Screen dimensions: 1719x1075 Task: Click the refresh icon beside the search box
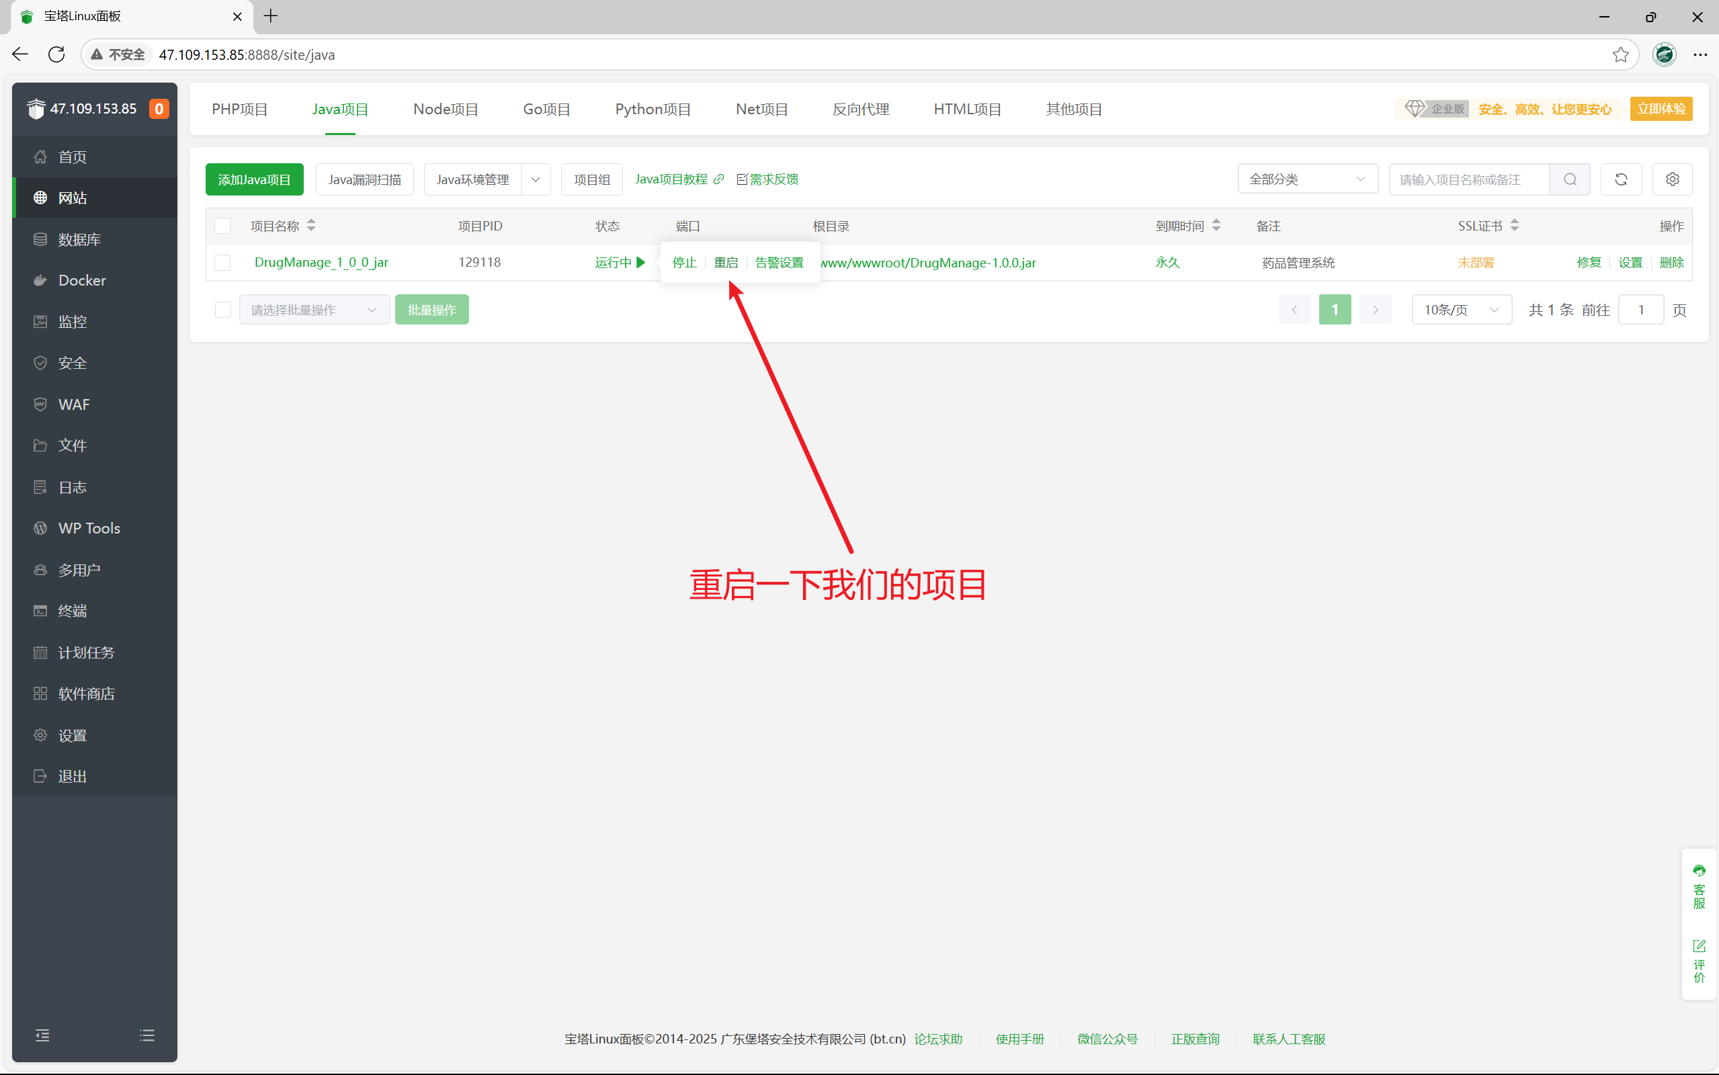1621,179
